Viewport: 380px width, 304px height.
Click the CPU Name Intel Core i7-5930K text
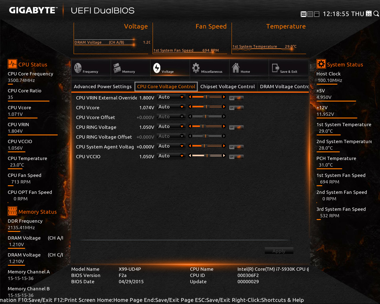tap(273, 269)
